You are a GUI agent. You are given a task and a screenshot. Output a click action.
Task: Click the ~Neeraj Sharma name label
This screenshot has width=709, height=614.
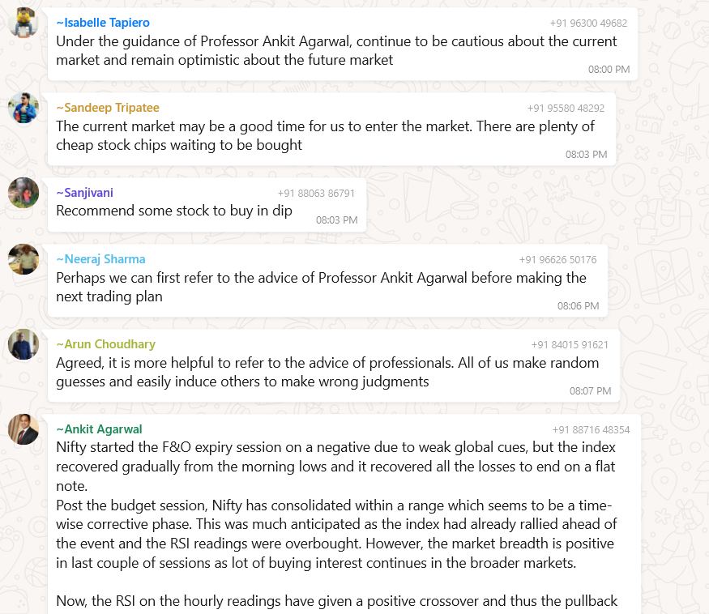pyautogui.click(x=100, y=259)
